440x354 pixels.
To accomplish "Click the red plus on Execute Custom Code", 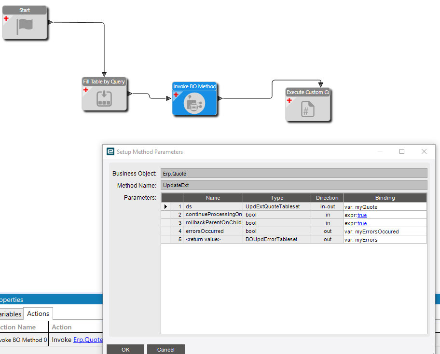I will [289, 100].
